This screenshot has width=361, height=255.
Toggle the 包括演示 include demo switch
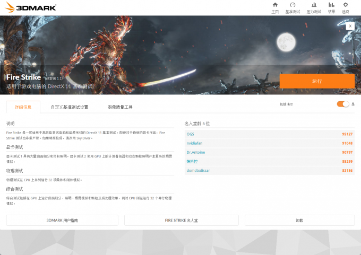click(343, 104)
